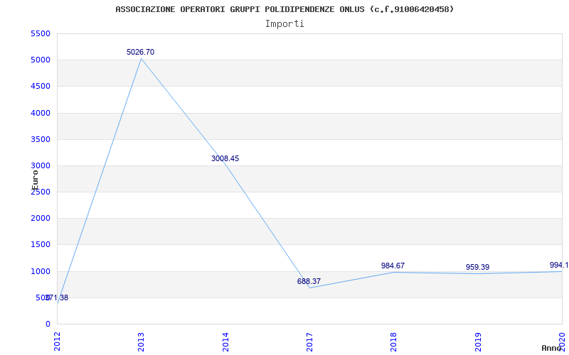The image size is (569, 355).
Task: Click the 5500 y-axis label
Action: (41, 33)
